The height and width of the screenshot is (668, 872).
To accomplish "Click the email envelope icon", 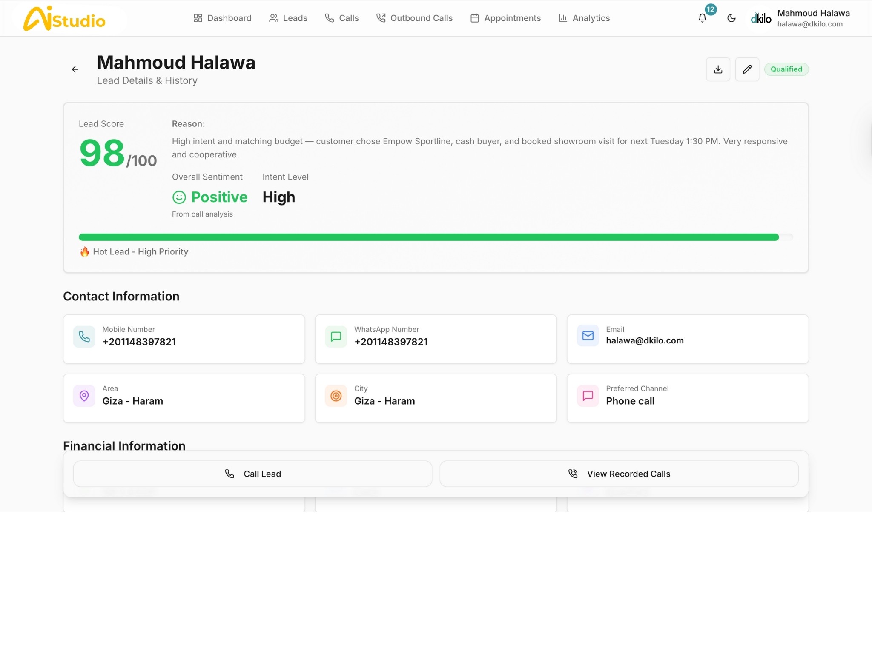I will click(588, 336).
